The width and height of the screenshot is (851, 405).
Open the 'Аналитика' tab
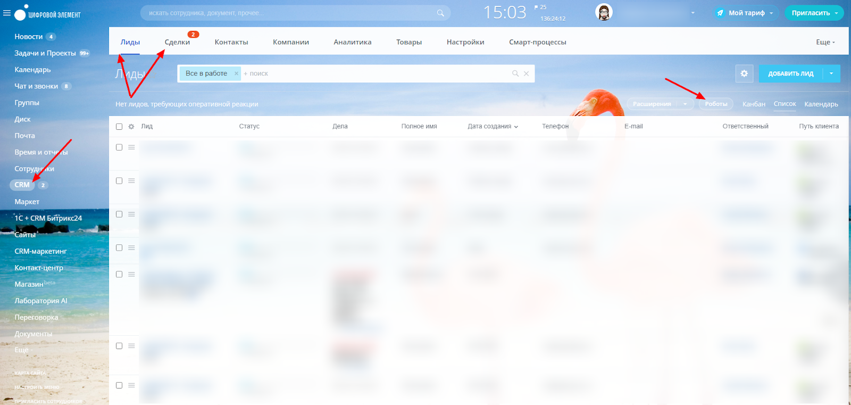pyautogui.click(x=352, y=42)
